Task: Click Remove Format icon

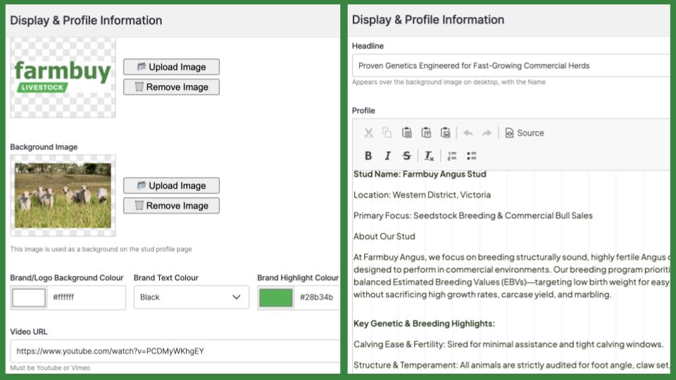Action: coord(429,156)
